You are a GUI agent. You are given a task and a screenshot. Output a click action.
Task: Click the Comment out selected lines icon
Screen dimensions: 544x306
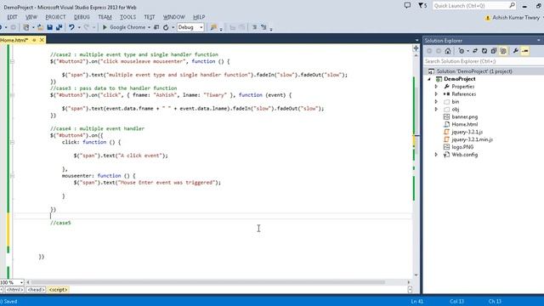pos(254,27)
